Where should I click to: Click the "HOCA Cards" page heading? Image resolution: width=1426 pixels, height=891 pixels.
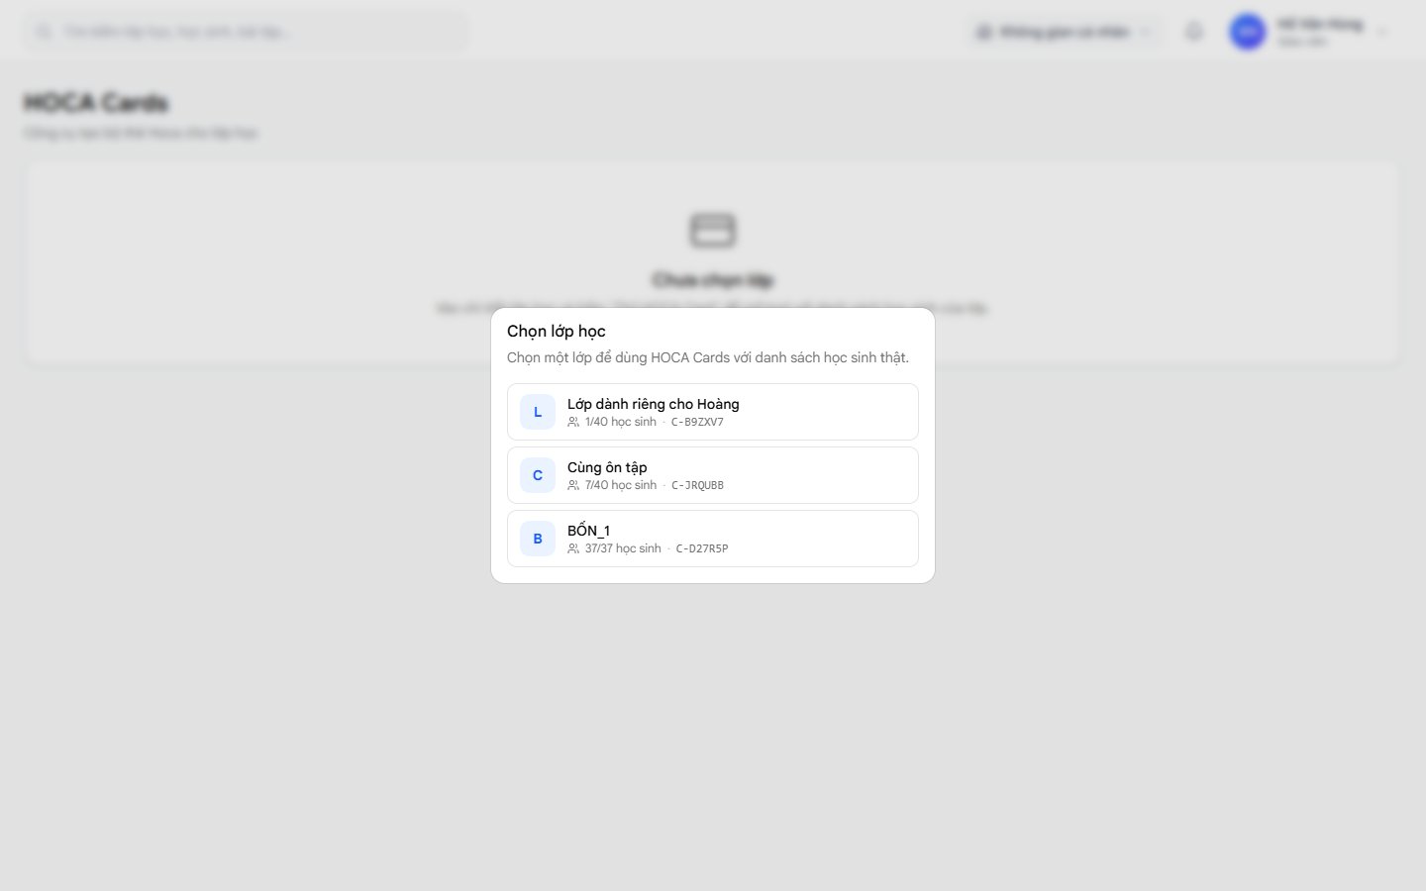click(96, 103)
